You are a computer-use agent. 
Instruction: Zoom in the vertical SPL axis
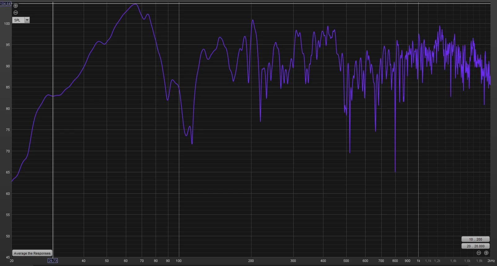click(x=16, y=6)
